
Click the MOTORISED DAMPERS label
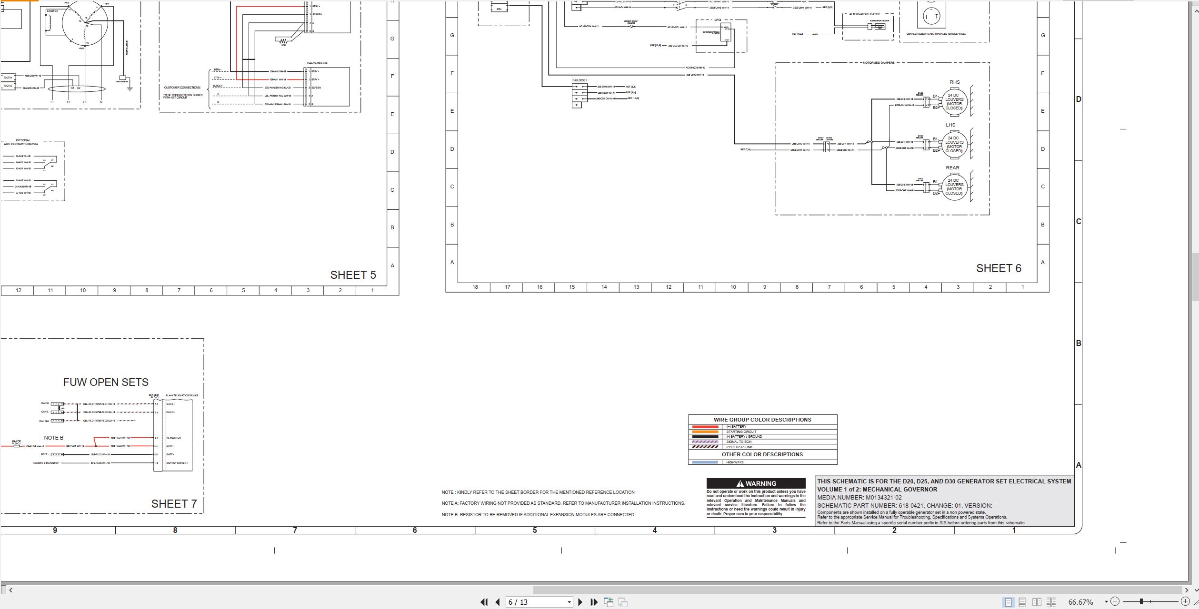879,63
